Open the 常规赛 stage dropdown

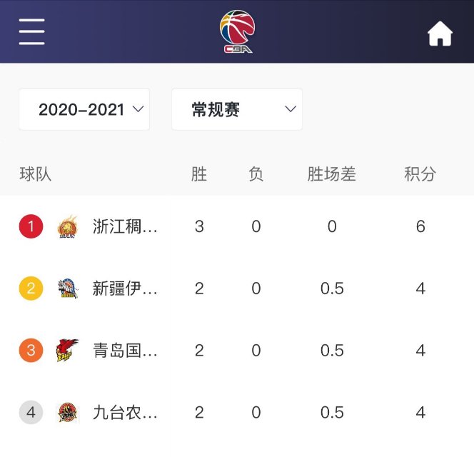point(237,109)
